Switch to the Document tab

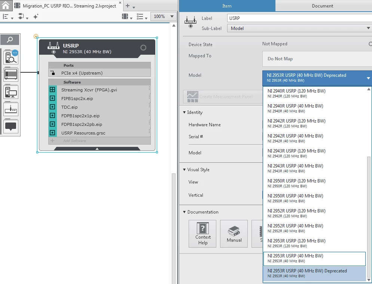(x=322, y=6)
